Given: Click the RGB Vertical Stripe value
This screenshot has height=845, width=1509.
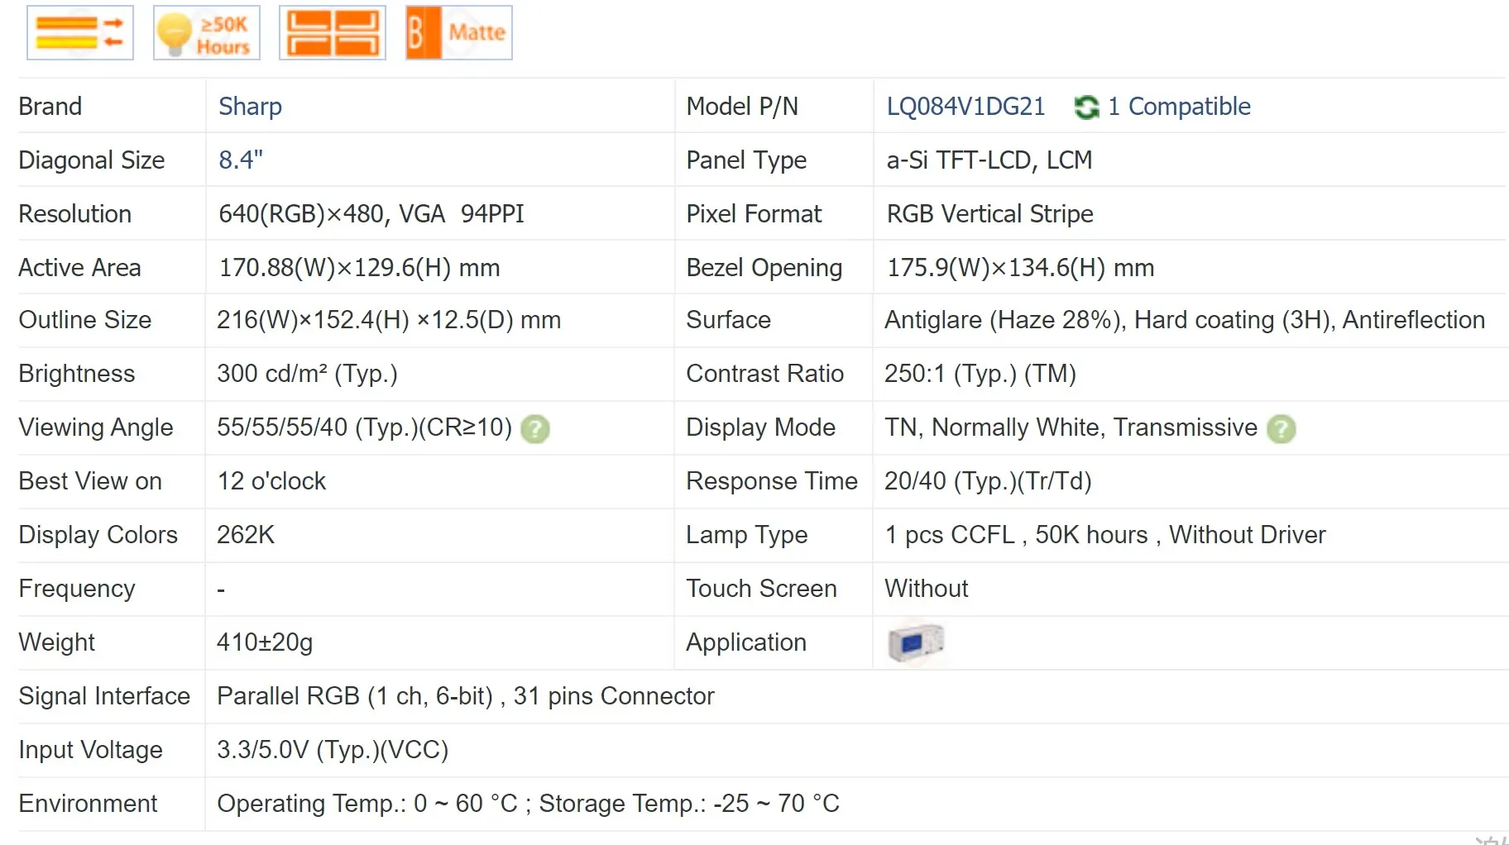Looking at the screenshot, I should click(x=989, y=214).
